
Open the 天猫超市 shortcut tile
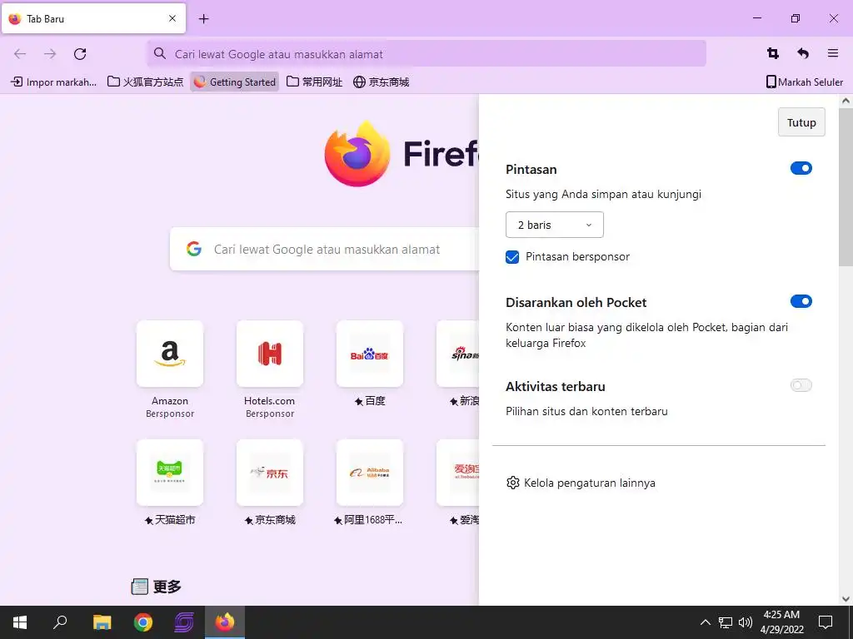[x=170, y=473]
